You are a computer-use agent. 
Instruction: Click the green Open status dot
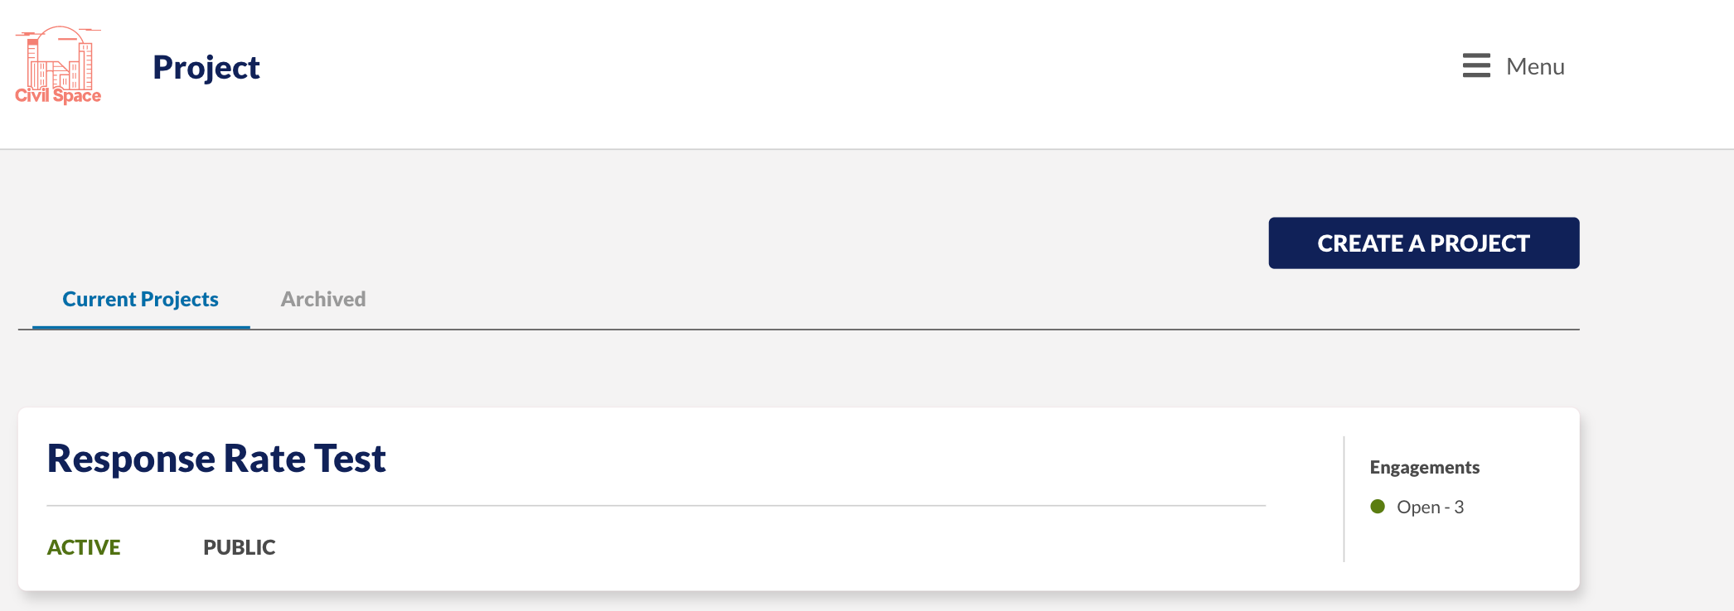pyautogui.click(x=1378, y=507)
